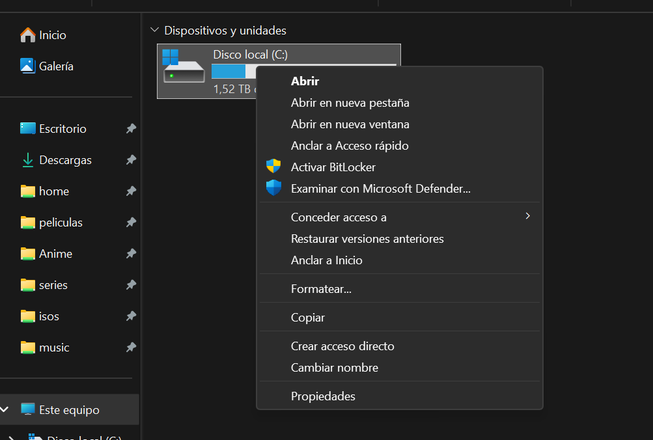Open Galería in the navigation pane

[x=56, y=66]
